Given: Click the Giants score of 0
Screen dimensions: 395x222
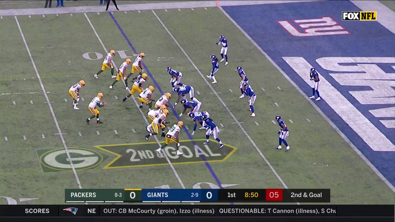Looking at the screenshot, I should coord(209,195).
